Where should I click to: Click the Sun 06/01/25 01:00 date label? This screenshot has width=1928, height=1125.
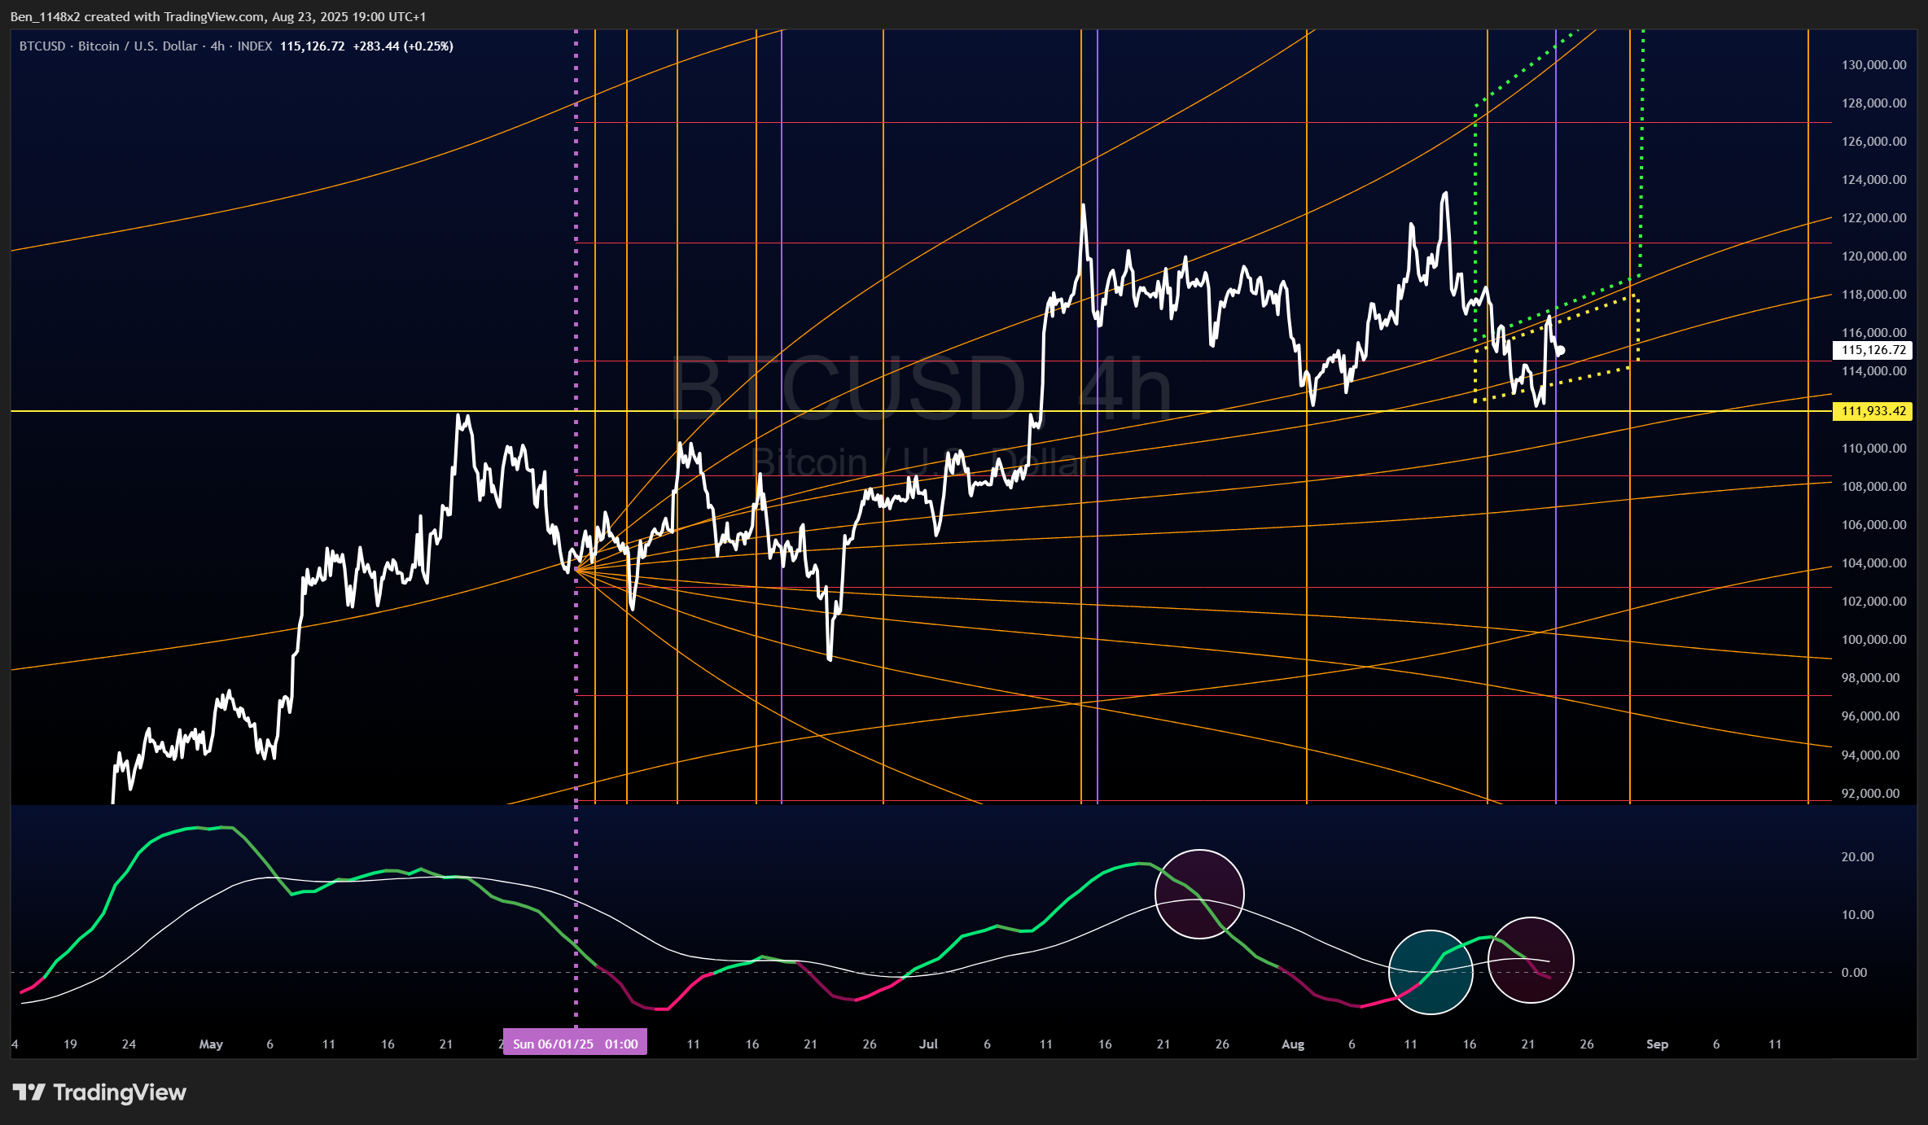point(575,1044)
